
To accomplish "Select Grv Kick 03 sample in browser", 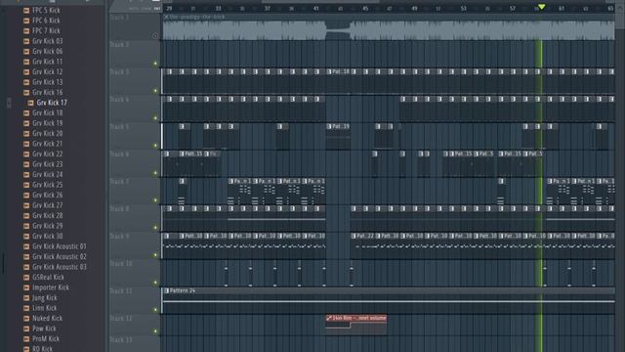I will pyautogui.click(x=48, y=41).
